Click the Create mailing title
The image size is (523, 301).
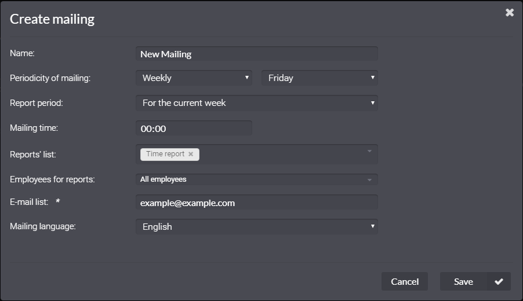[52, 19]
